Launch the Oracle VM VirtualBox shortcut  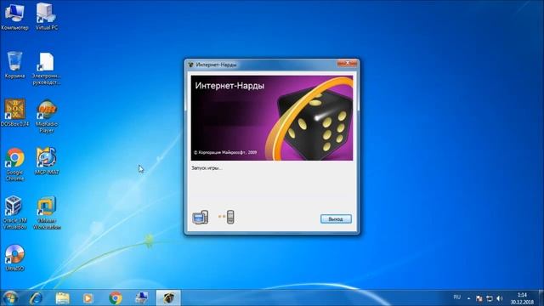[14, 212]
